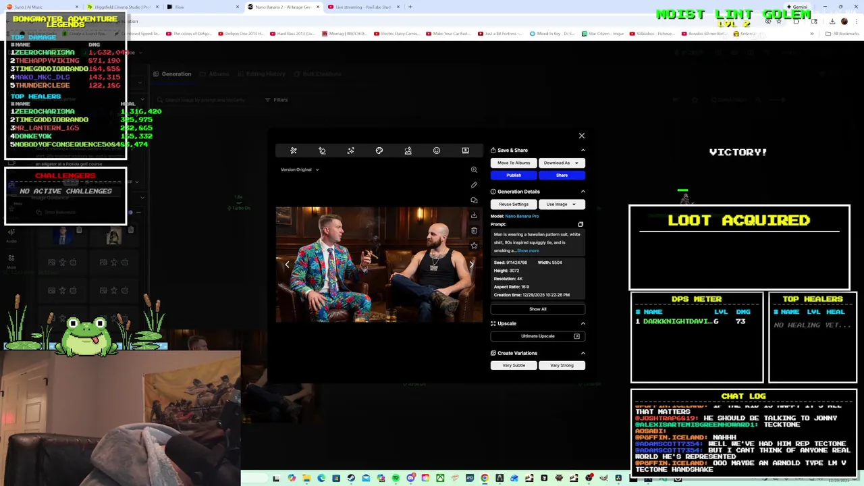Show all generation details

(x=538, y=309)
